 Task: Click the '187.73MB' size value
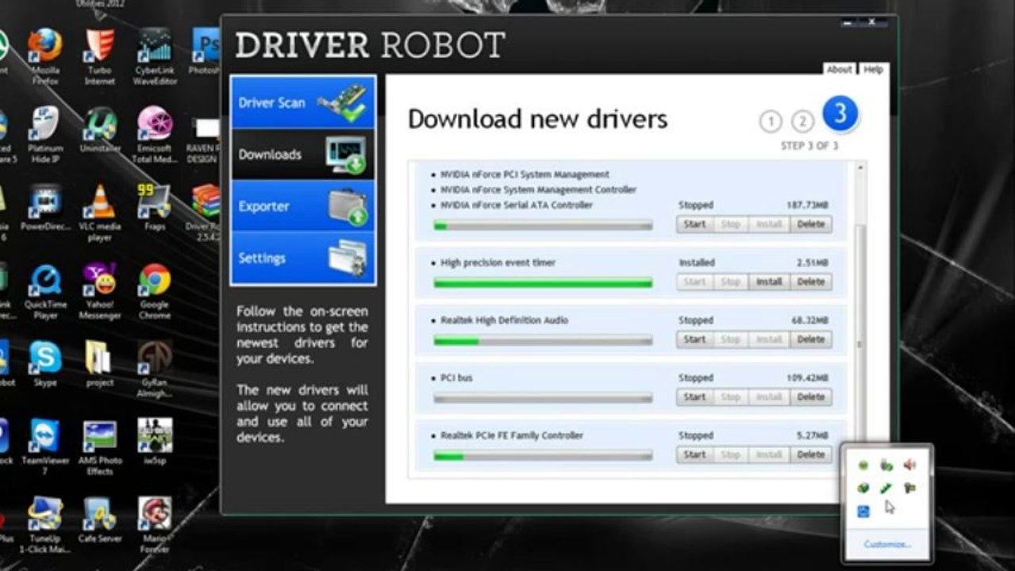pos(807,205)
